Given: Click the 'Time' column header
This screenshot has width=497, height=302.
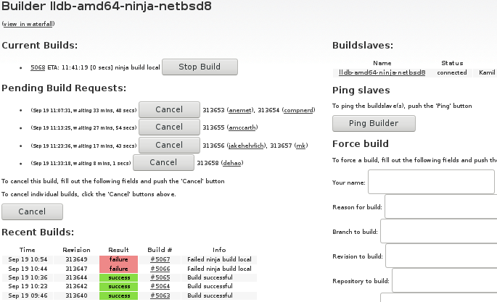Looking at the screenshot, I should pyautogui.click(x=28, y=250).
